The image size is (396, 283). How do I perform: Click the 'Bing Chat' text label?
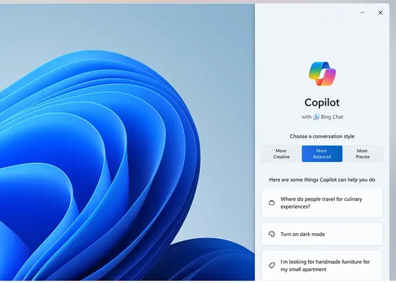[x=332, y=117]
